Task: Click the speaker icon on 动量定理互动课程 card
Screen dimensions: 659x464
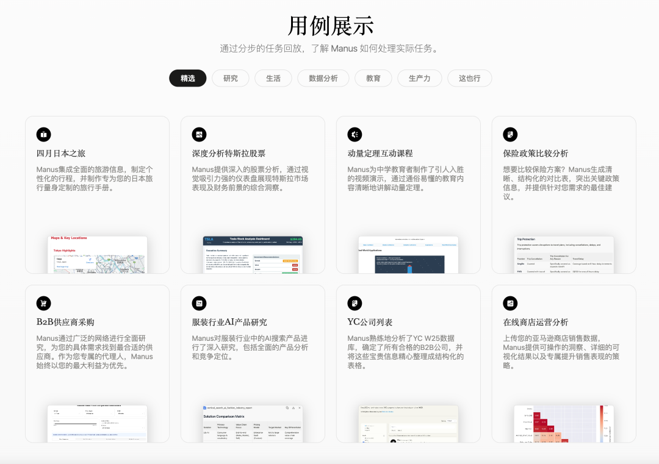Action: click(355, 134)
